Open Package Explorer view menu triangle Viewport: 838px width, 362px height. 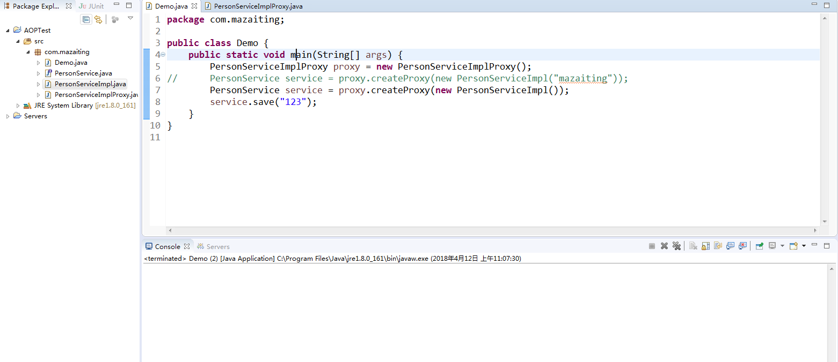[130, 18]
